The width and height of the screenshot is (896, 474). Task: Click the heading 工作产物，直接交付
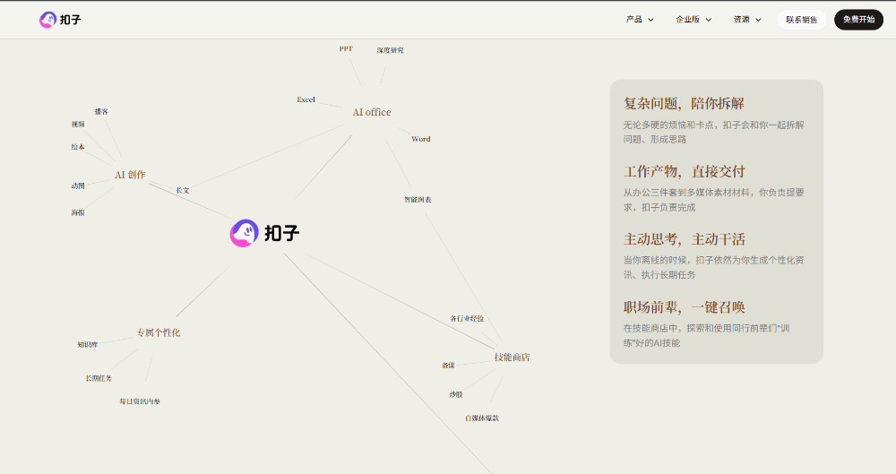pos(685,171)
